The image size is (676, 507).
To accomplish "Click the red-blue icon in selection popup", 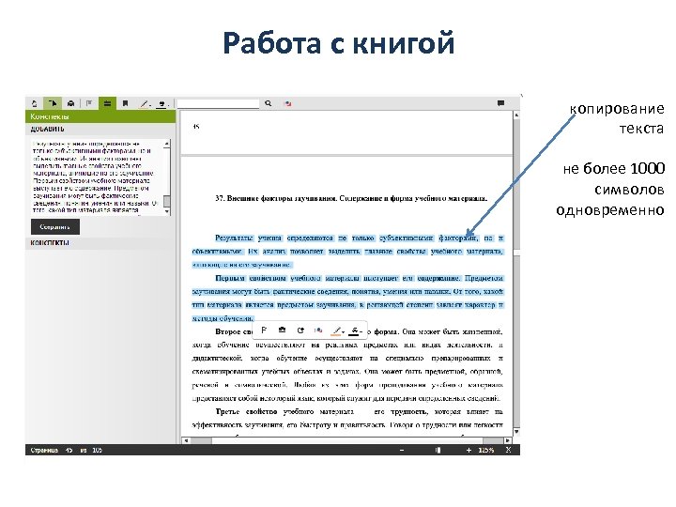I will tap(318, 330).
